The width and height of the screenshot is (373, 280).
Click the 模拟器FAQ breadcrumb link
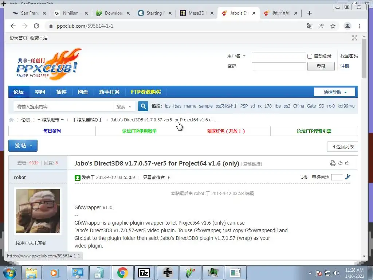click(x=87, y=120)
